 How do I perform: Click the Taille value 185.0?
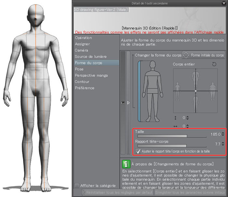tap(216, 134)
